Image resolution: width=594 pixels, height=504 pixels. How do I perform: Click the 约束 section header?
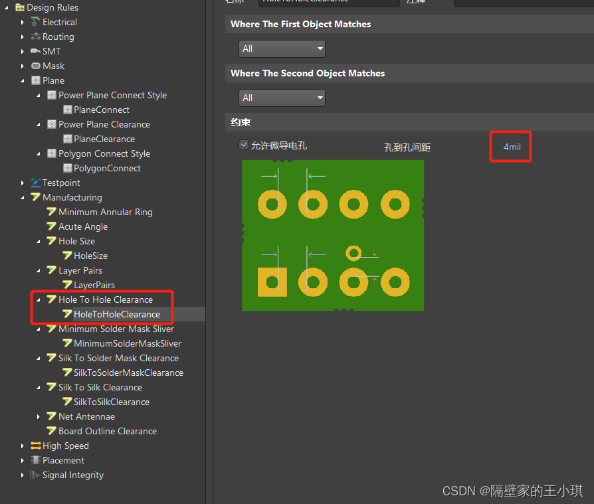241,122
